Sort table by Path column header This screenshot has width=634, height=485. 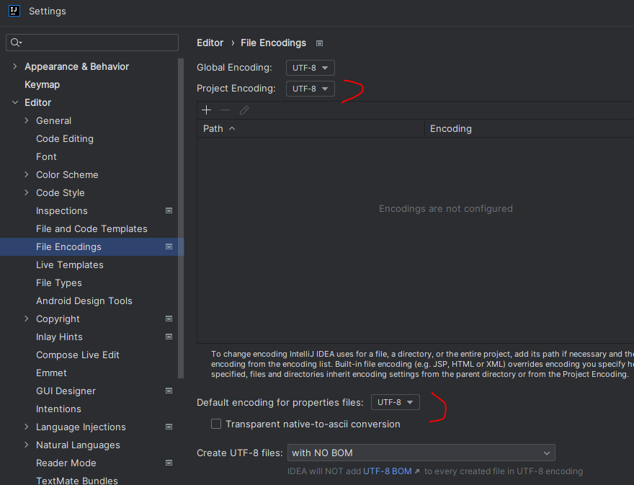(x=311, y=128)
